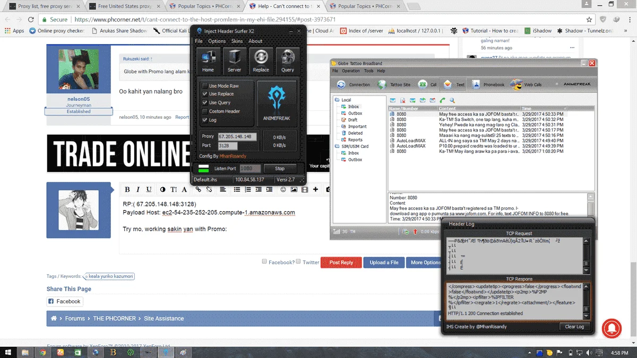Select the first AutoLoadMAX message reading ALL-IN ang saya
637x358 pixels.
pyautogui.click(x=477, y=141)
